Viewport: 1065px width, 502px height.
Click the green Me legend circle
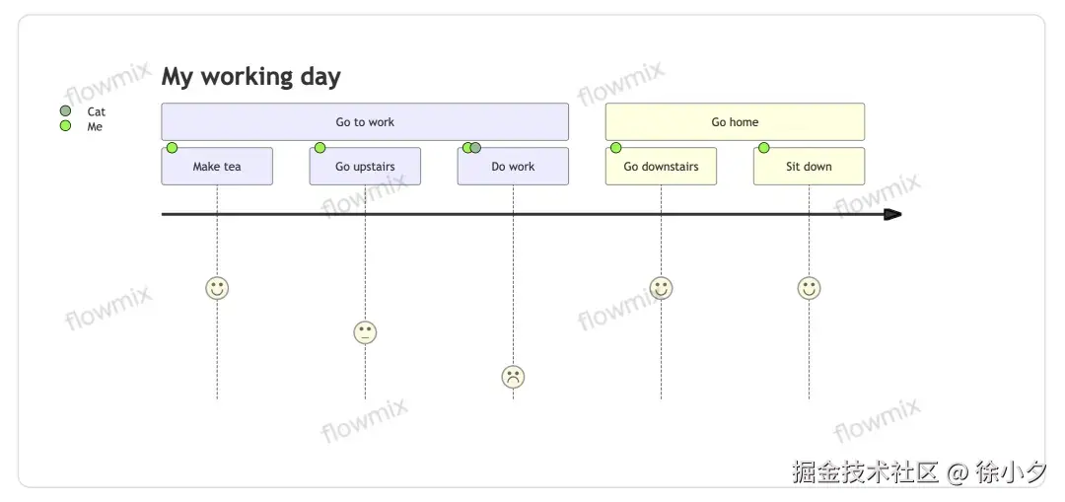click(x=66, y=126)
